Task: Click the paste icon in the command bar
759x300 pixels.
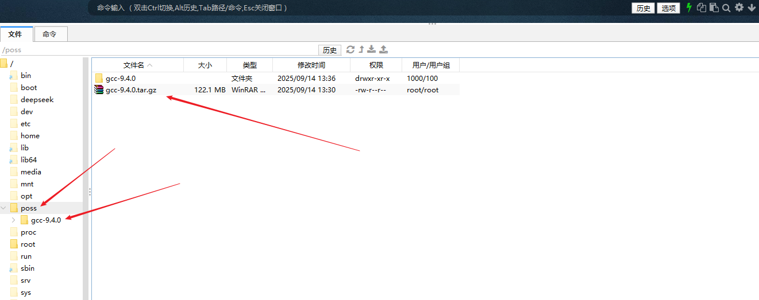Action: (714, 8)
